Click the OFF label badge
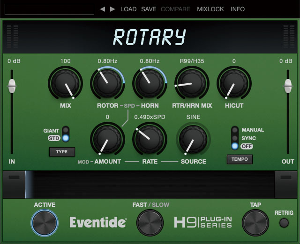 pos(247,146)
